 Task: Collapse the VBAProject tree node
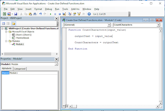pyautogui.click(x=3, y=28)
